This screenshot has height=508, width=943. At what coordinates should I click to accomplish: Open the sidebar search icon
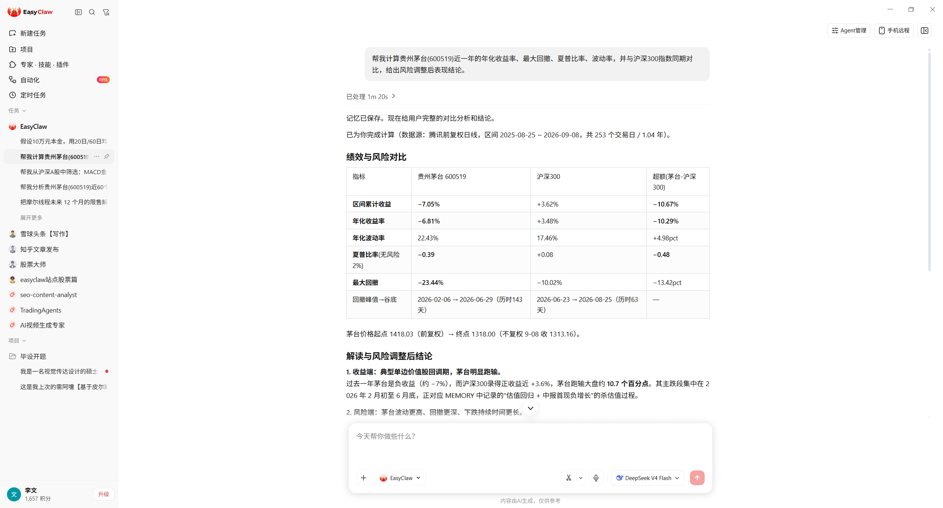92,12
